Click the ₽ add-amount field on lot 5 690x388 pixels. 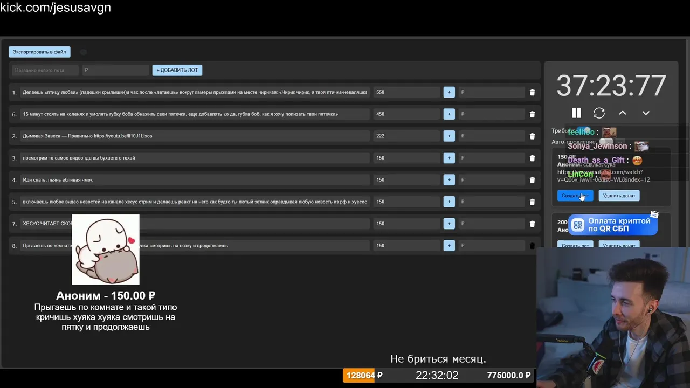[491, 202]
